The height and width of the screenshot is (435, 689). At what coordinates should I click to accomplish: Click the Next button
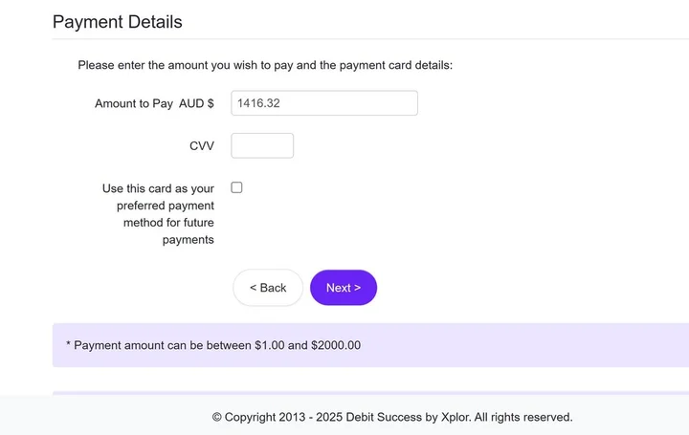(x=344, y=288)
